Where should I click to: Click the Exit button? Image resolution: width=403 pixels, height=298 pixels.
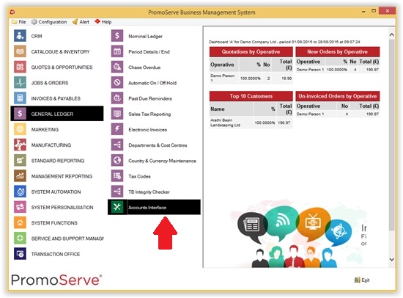362,280
